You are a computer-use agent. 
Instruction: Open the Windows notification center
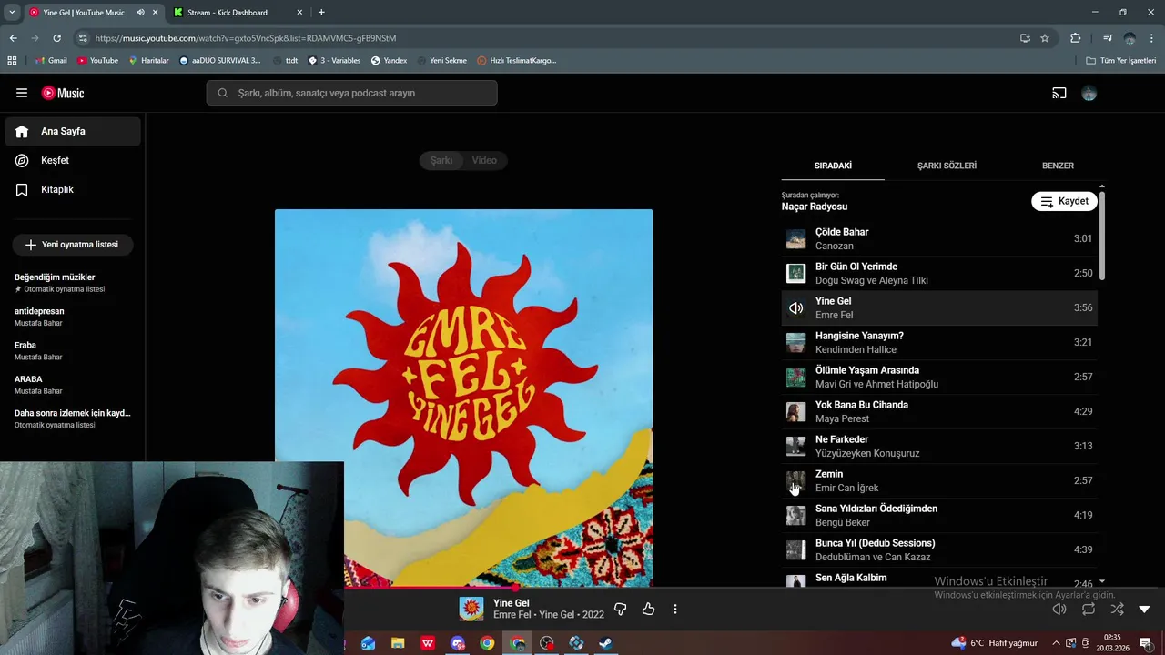tap(1146, 642)
